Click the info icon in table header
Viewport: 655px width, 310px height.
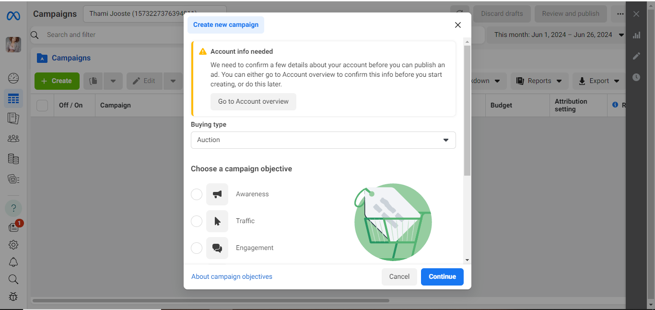tap(615, 105)
